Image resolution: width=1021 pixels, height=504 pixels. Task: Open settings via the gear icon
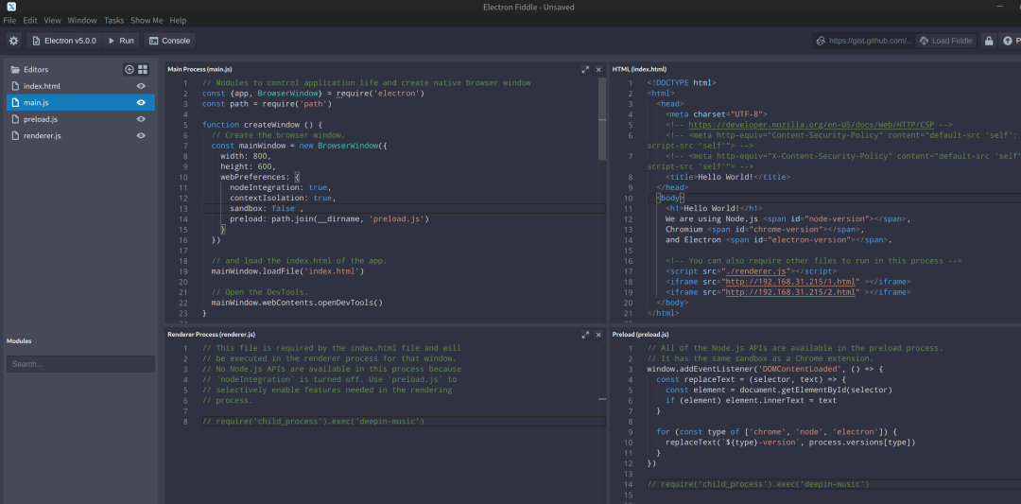pos(13,41)
